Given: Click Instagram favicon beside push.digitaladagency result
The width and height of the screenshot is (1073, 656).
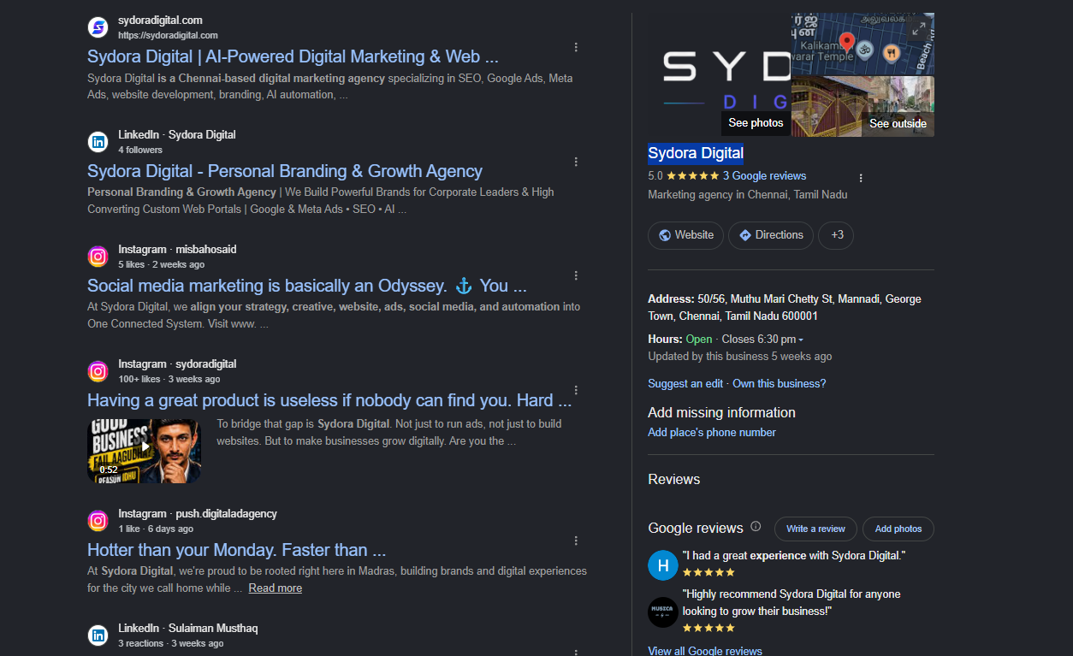Looking at the screenshot, I should (98, 521).
